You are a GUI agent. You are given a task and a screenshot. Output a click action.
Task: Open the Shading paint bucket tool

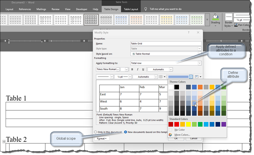click(215, 17)
